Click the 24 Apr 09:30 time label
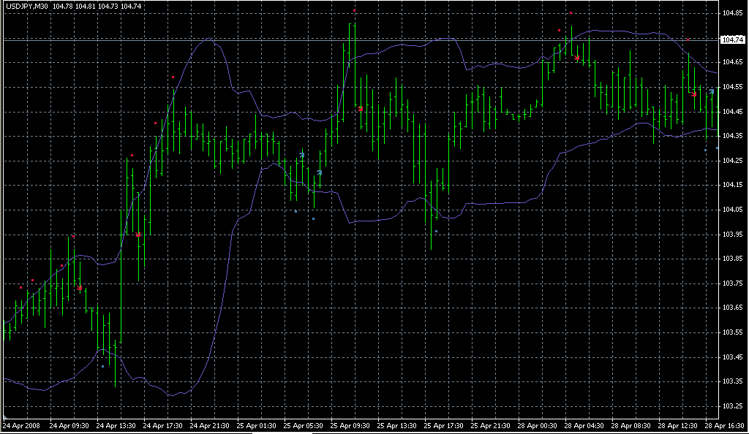The width and height of the screenshot is (749, 434). click(x=69, y=425)
